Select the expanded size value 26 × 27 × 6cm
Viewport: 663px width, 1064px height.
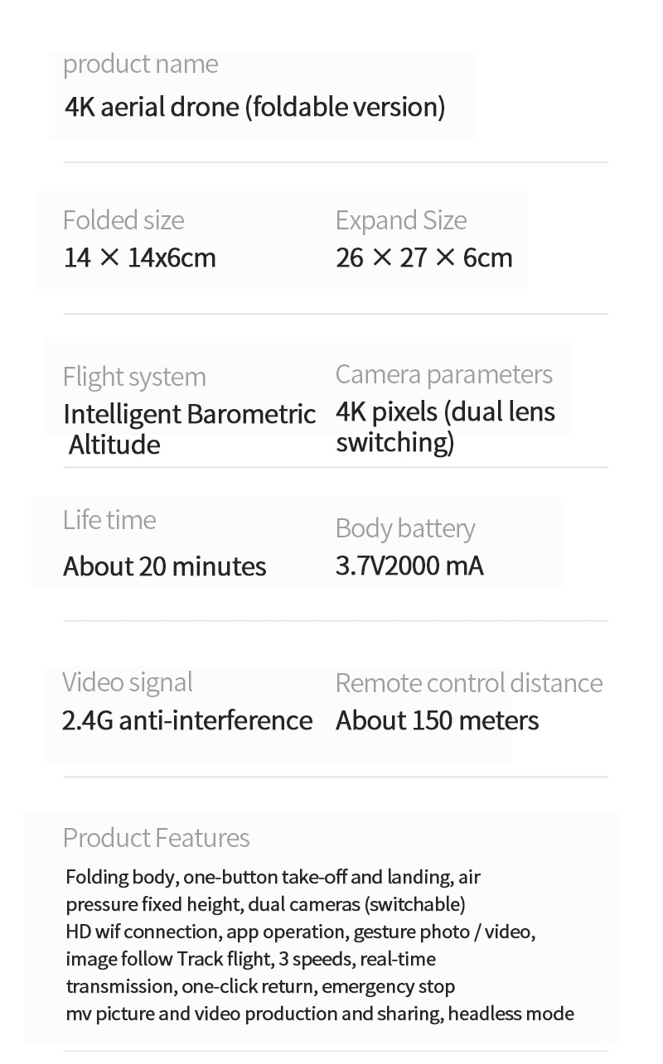tap(423, 258)
